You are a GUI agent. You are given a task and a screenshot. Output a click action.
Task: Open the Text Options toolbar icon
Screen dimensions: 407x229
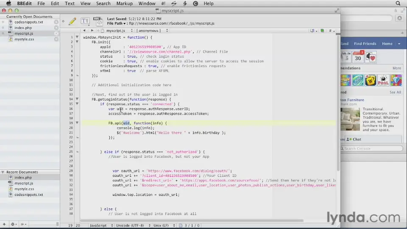[85, 21]
